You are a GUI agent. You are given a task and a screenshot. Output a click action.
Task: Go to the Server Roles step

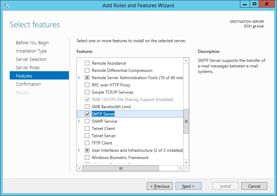click(x=28, y=67)
